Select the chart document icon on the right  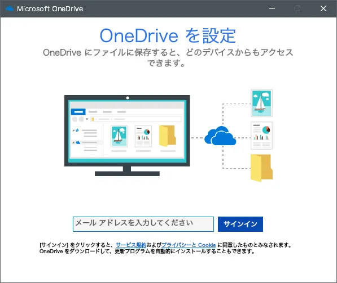click(261, 136)
